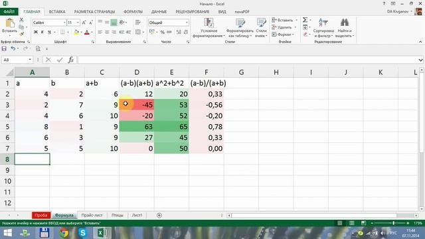Click the Clear eraser icon
The width and height of the screenshot is (425, 239).
(x=305, y=35)
